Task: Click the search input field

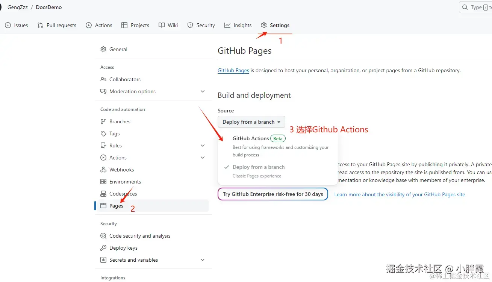Action: coord(475,7)
